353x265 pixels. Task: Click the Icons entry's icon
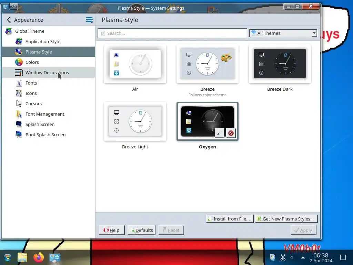coord(19,93)
